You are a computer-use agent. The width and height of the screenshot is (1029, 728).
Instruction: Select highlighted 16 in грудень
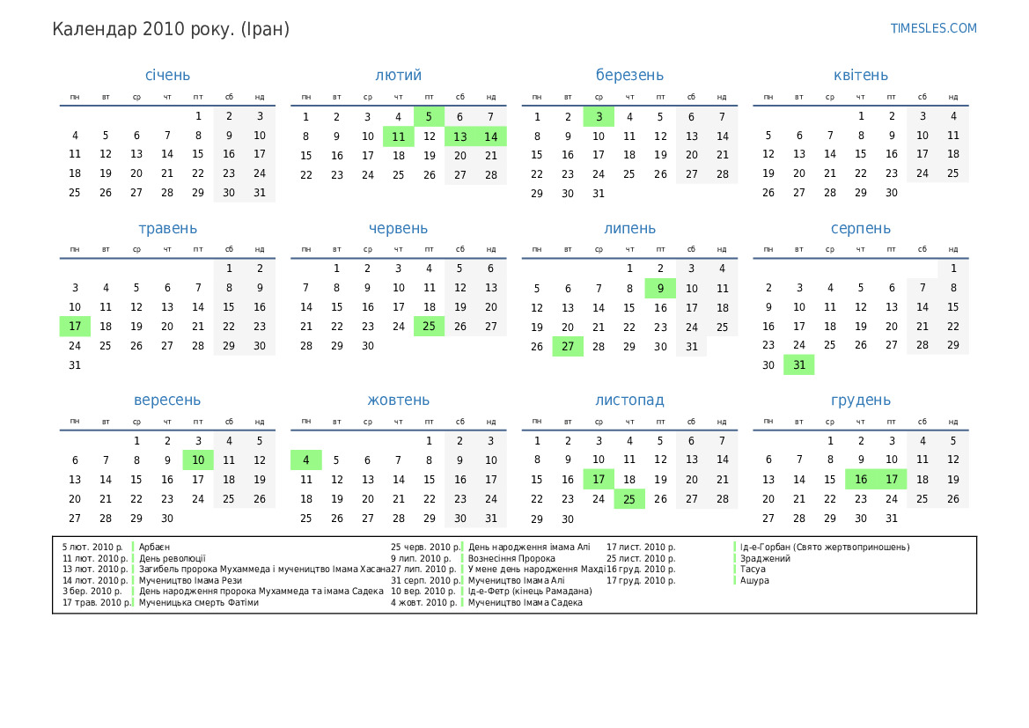pos(861,480)
